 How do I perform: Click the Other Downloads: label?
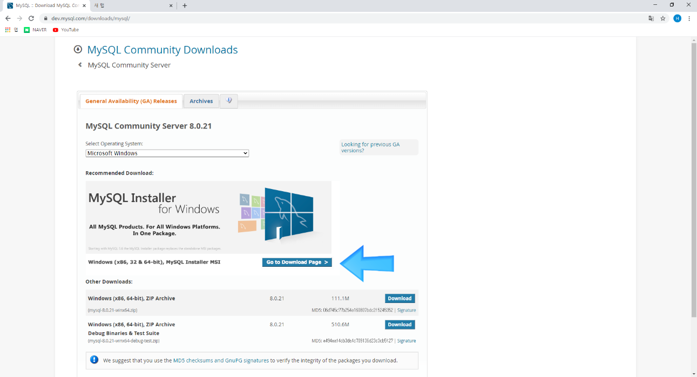tap(109, 281)
